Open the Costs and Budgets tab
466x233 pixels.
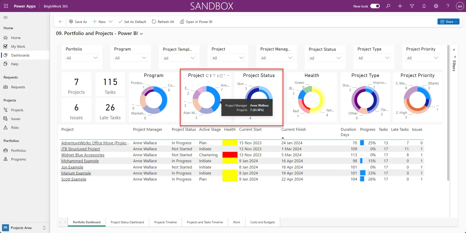click(x=262, y=222)
